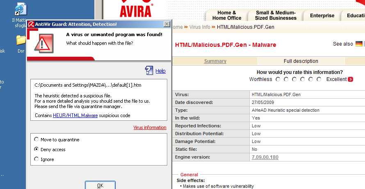
Task: Choose the third rating radio button
Action: 294,79
